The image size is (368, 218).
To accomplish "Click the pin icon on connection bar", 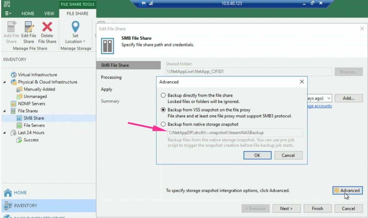I will [143, 3].
